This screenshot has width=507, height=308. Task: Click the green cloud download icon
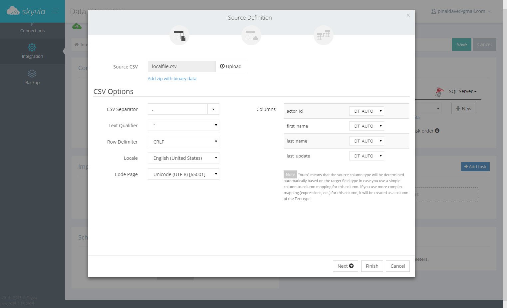[77, 26]
